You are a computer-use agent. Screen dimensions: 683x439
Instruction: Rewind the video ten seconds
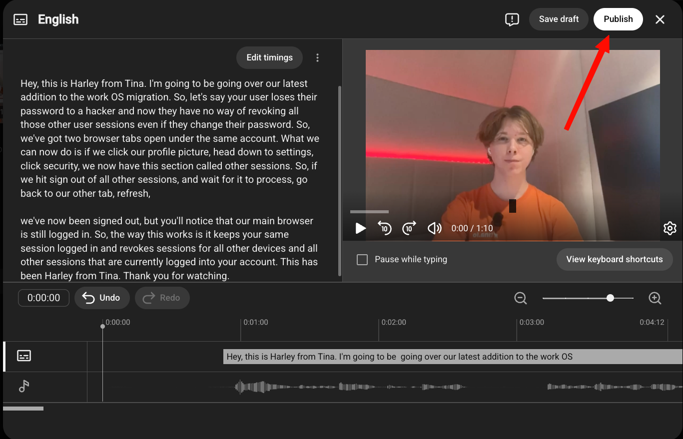click(x=384, y=228)
